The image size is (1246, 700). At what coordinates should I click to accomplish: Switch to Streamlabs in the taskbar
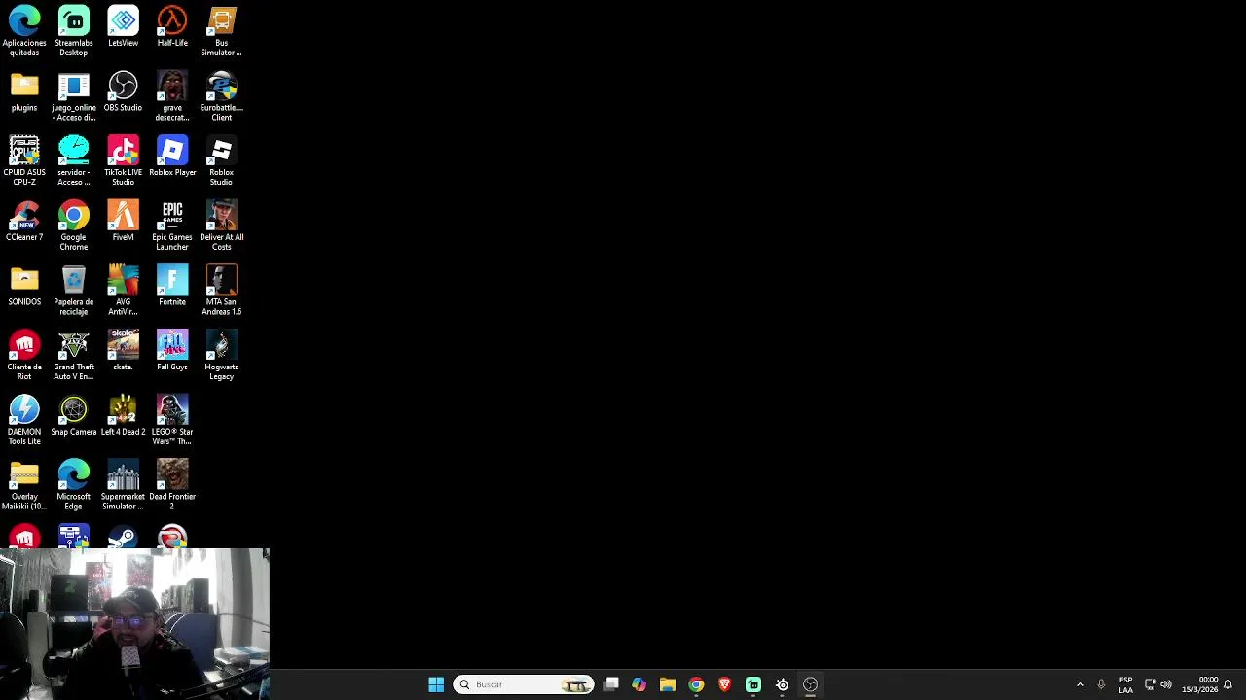(753, 684)
